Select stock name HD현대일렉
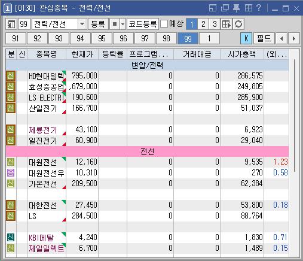The image size is (303, 261). 46,76
